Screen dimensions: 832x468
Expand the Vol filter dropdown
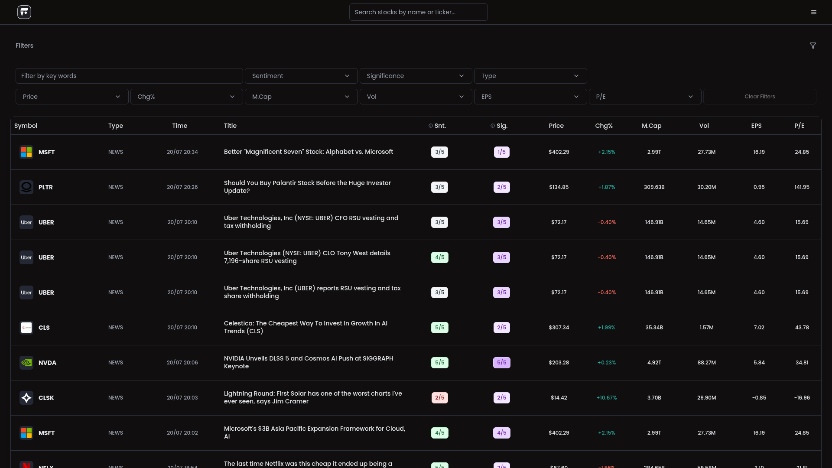coord(416,97)
